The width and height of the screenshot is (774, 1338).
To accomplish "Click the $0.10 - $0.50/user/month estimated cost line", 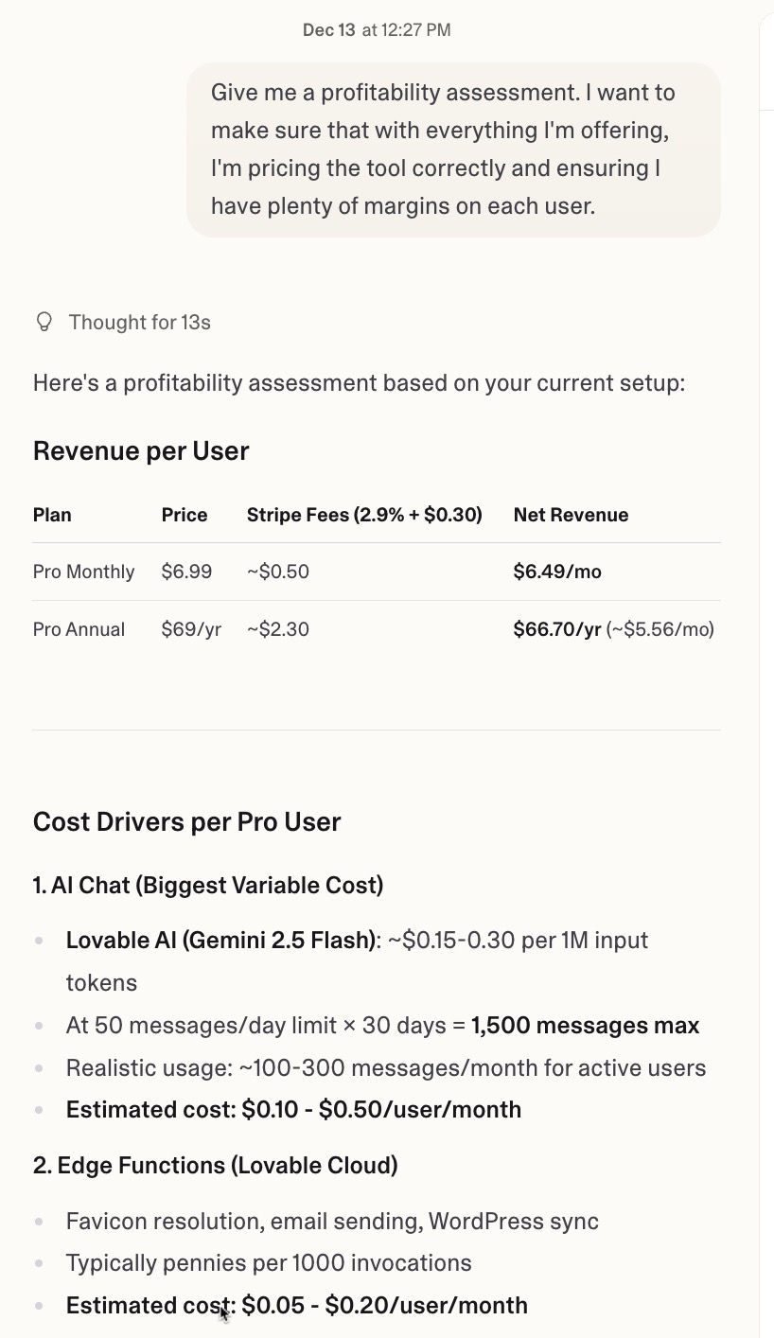I will (x=293, y=1109).
